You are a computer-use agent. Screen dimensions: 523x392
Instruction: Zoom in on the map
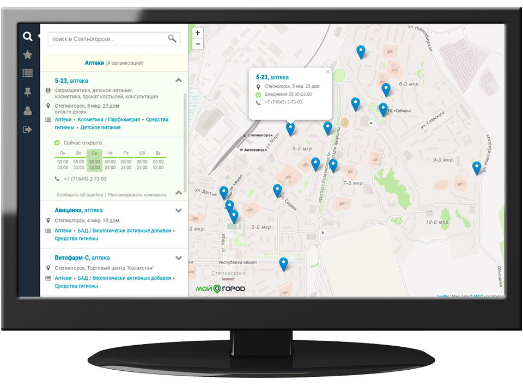pos(198,33)
